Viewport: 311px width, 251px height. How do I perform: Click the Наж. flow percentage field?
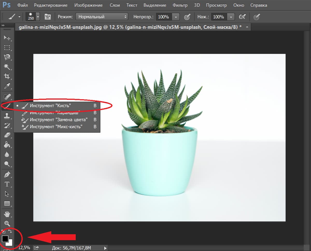pos(218,17)
